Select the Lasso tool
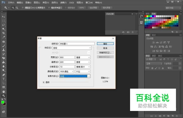Image resolution: width=183 pixels, height=118 pixels. coord(4,25)
